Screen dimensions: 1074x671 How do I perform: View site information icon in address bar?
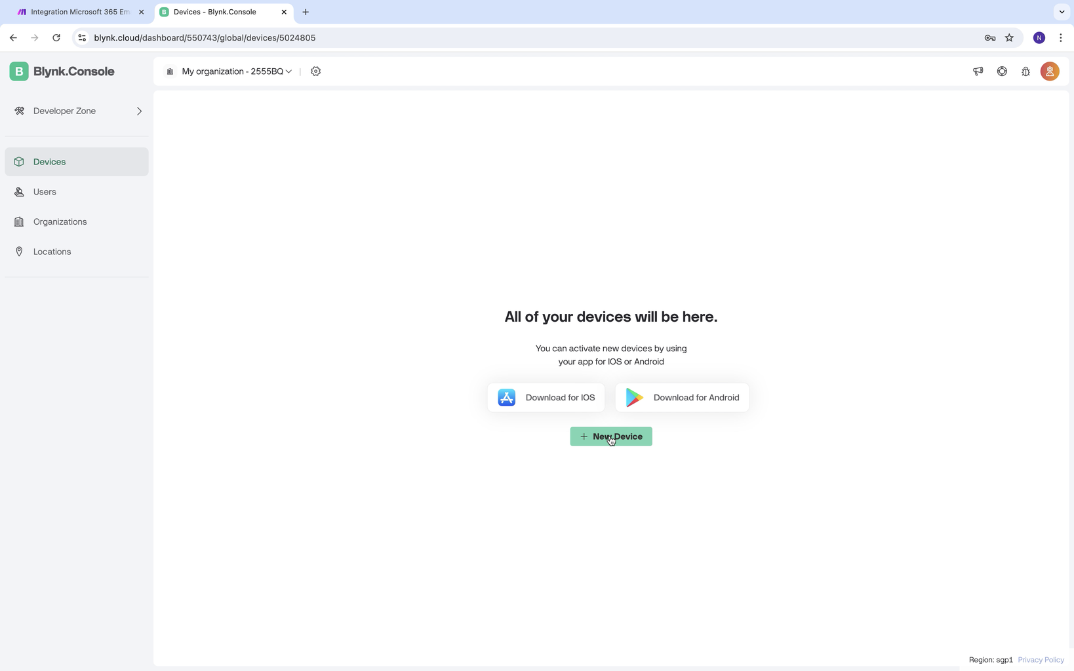(82, 38)
